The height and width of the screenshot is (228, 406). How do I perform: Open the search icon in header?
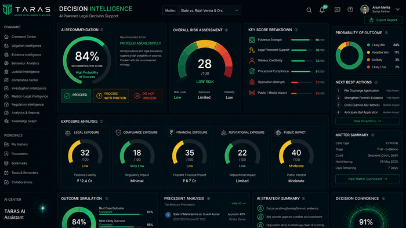[309, 10]
